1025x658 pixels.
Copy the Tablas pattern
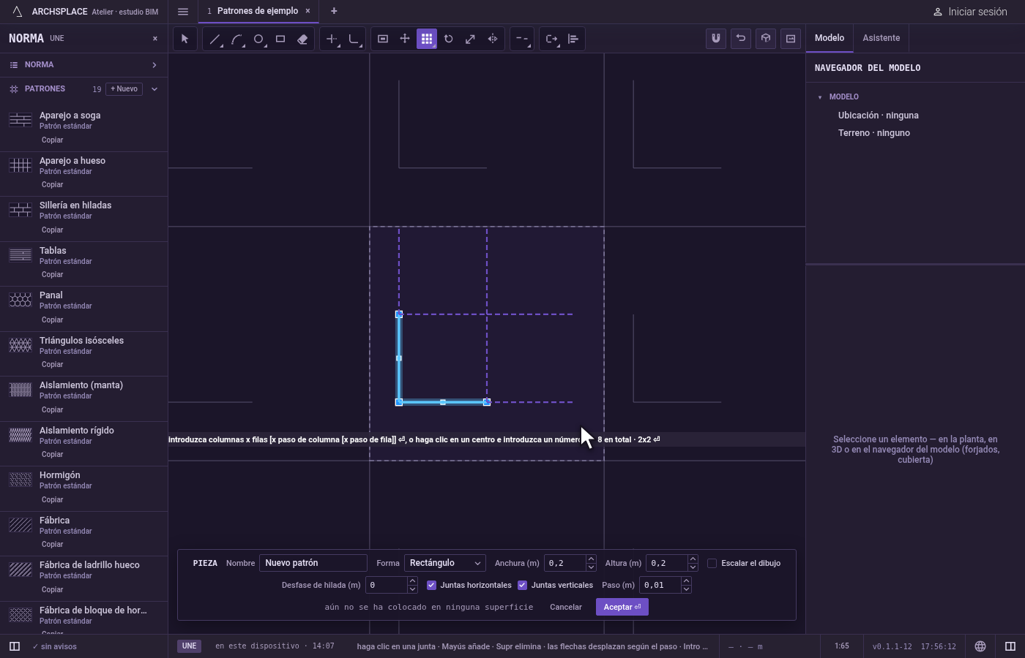52,275
